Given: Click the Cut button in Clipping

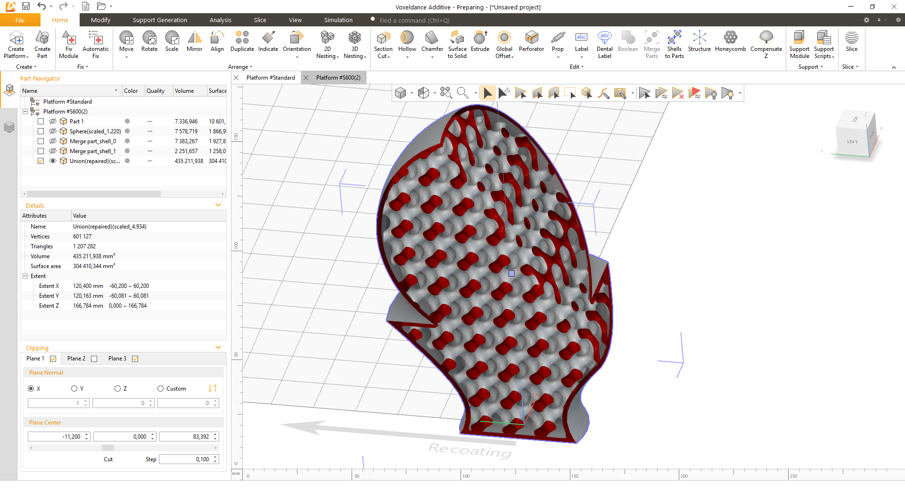Looking at the screenshot, I should [x=108, y=459].
